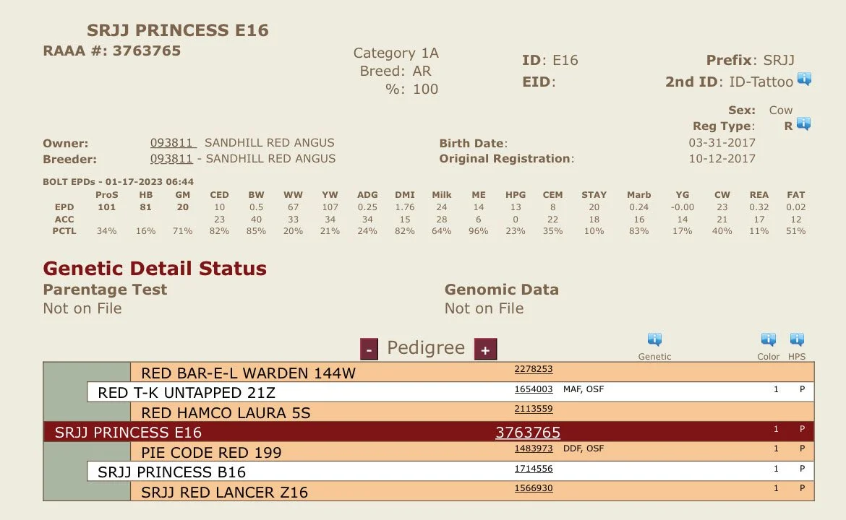Collapse pedigree with the minus button
The image size is (846, 520).
(369, 349)
